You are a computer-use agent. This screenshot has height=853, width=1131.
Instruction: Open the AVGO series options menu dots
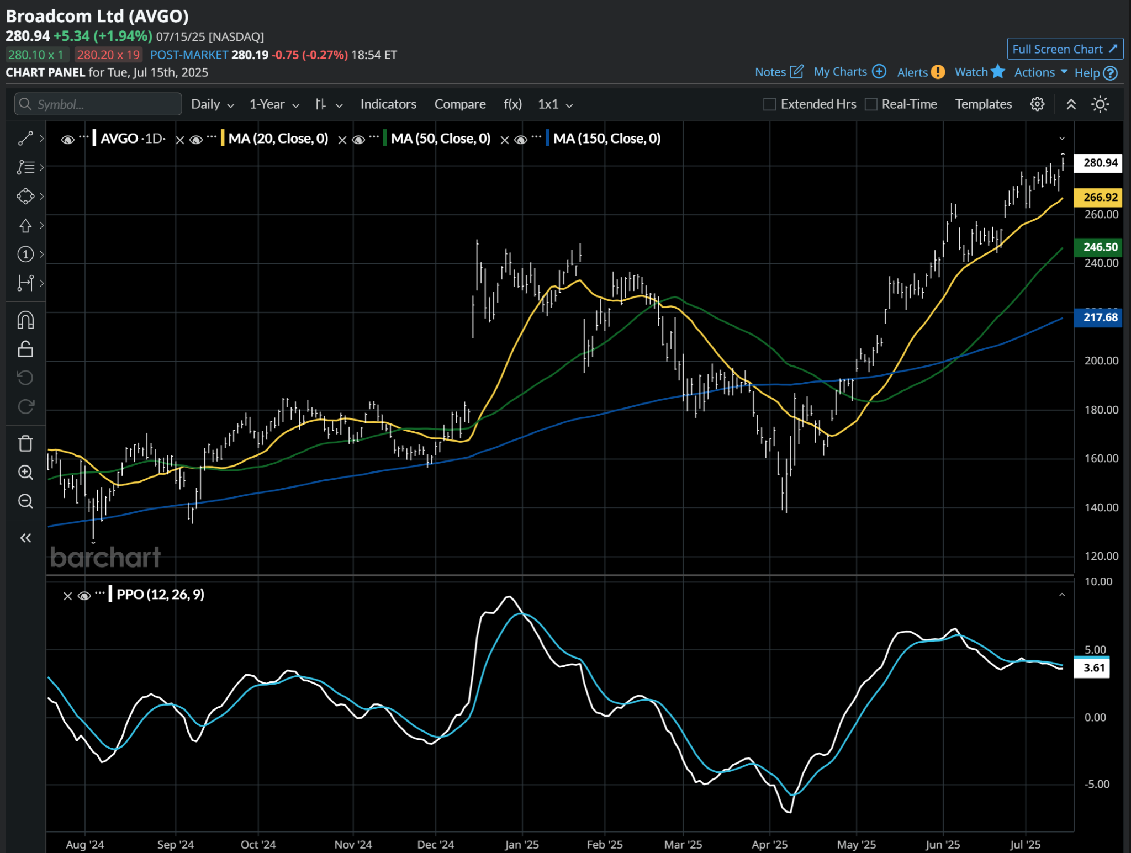(x=83, y=136)
